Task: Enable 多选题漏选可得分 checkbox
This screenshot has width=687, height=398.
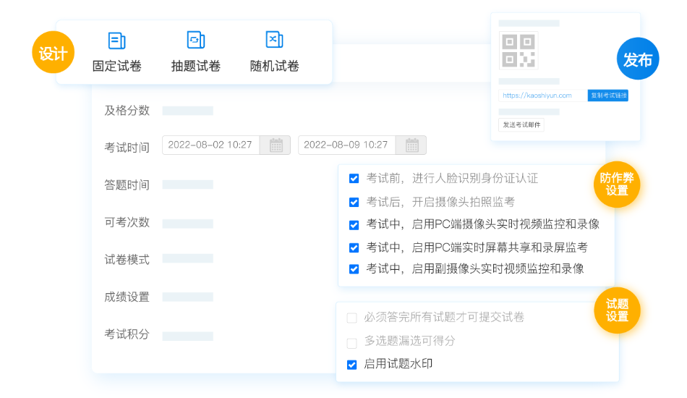Action: (x=352, y=342)
